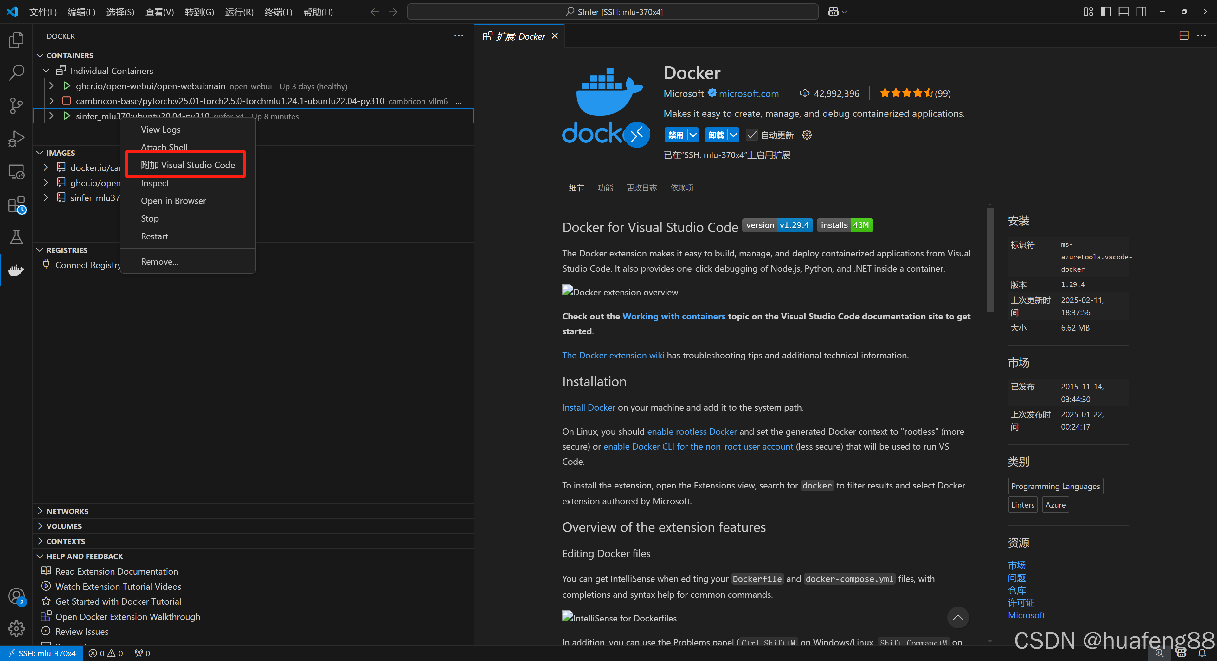This screenshot has height=661, width=1217.
Task: Expand the NETWORKS section
Action: 40,512
